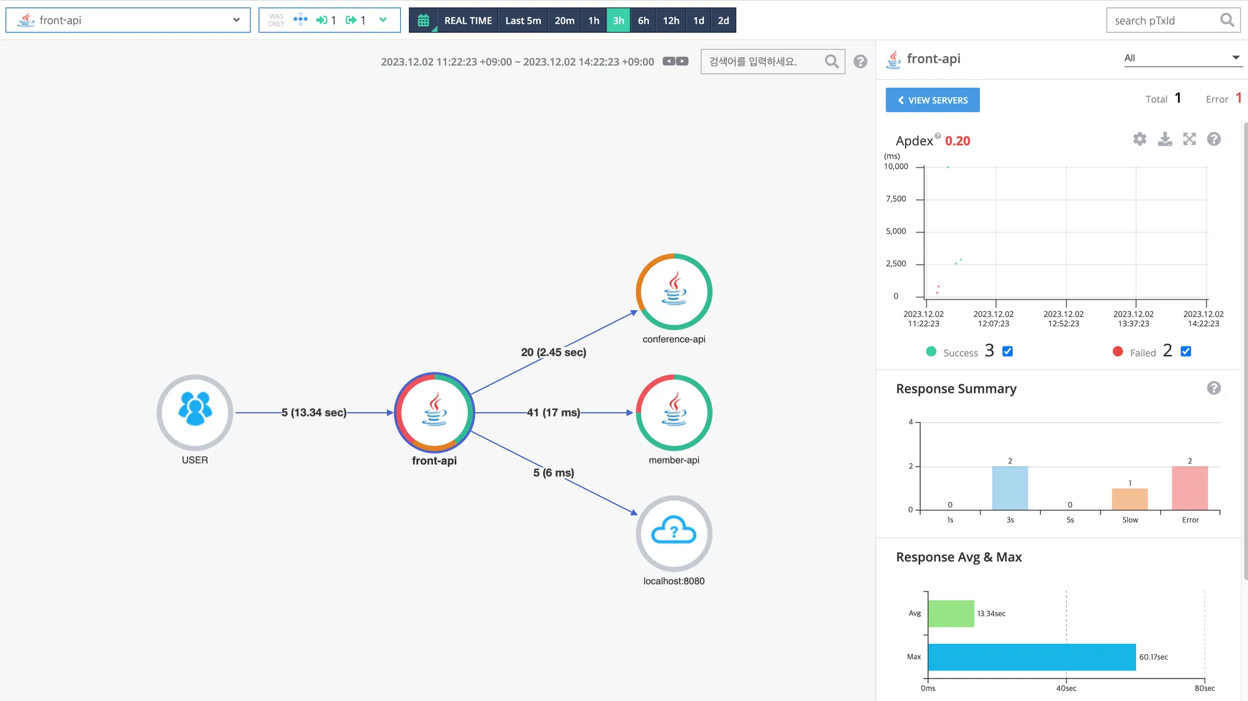Step time range backward with arrow

pyautogui.click(x=669, y=61)
